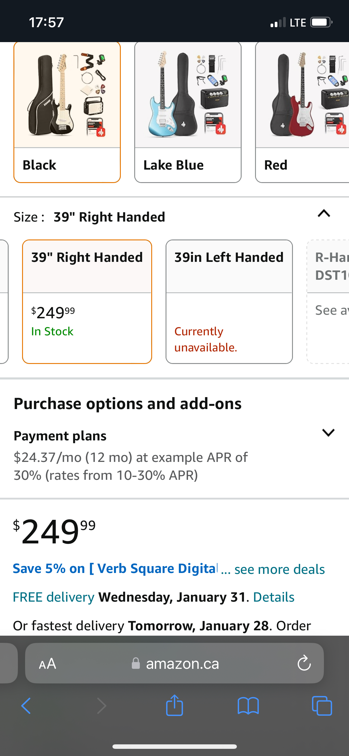
Task: Open the Safari bookmarks book icon
Action: pos(248,706)
